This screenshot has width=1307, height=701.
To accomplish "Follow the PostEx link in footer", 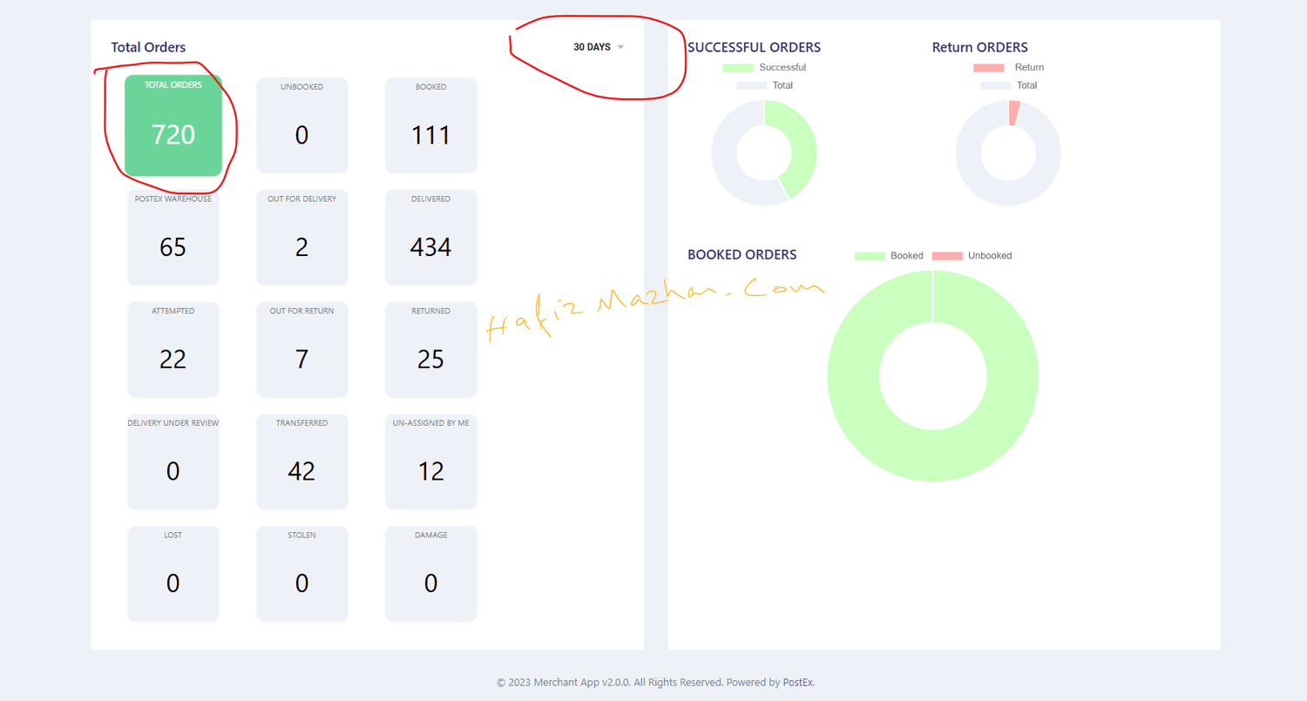I will coord(797,683).
